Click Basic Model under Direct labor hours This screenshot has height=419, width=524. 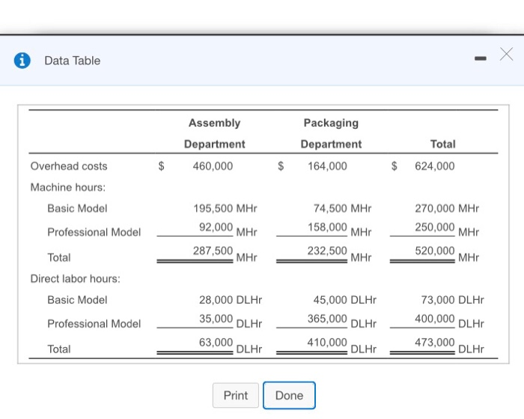(x=77, y=300)
